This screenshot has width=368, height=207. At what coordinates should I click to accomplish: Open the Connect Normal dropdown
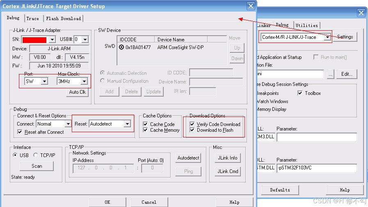coord(68,124)
